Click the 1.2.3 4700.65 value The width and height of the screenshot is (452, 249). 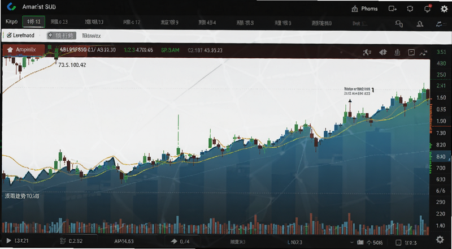click(x=138, y=50)
